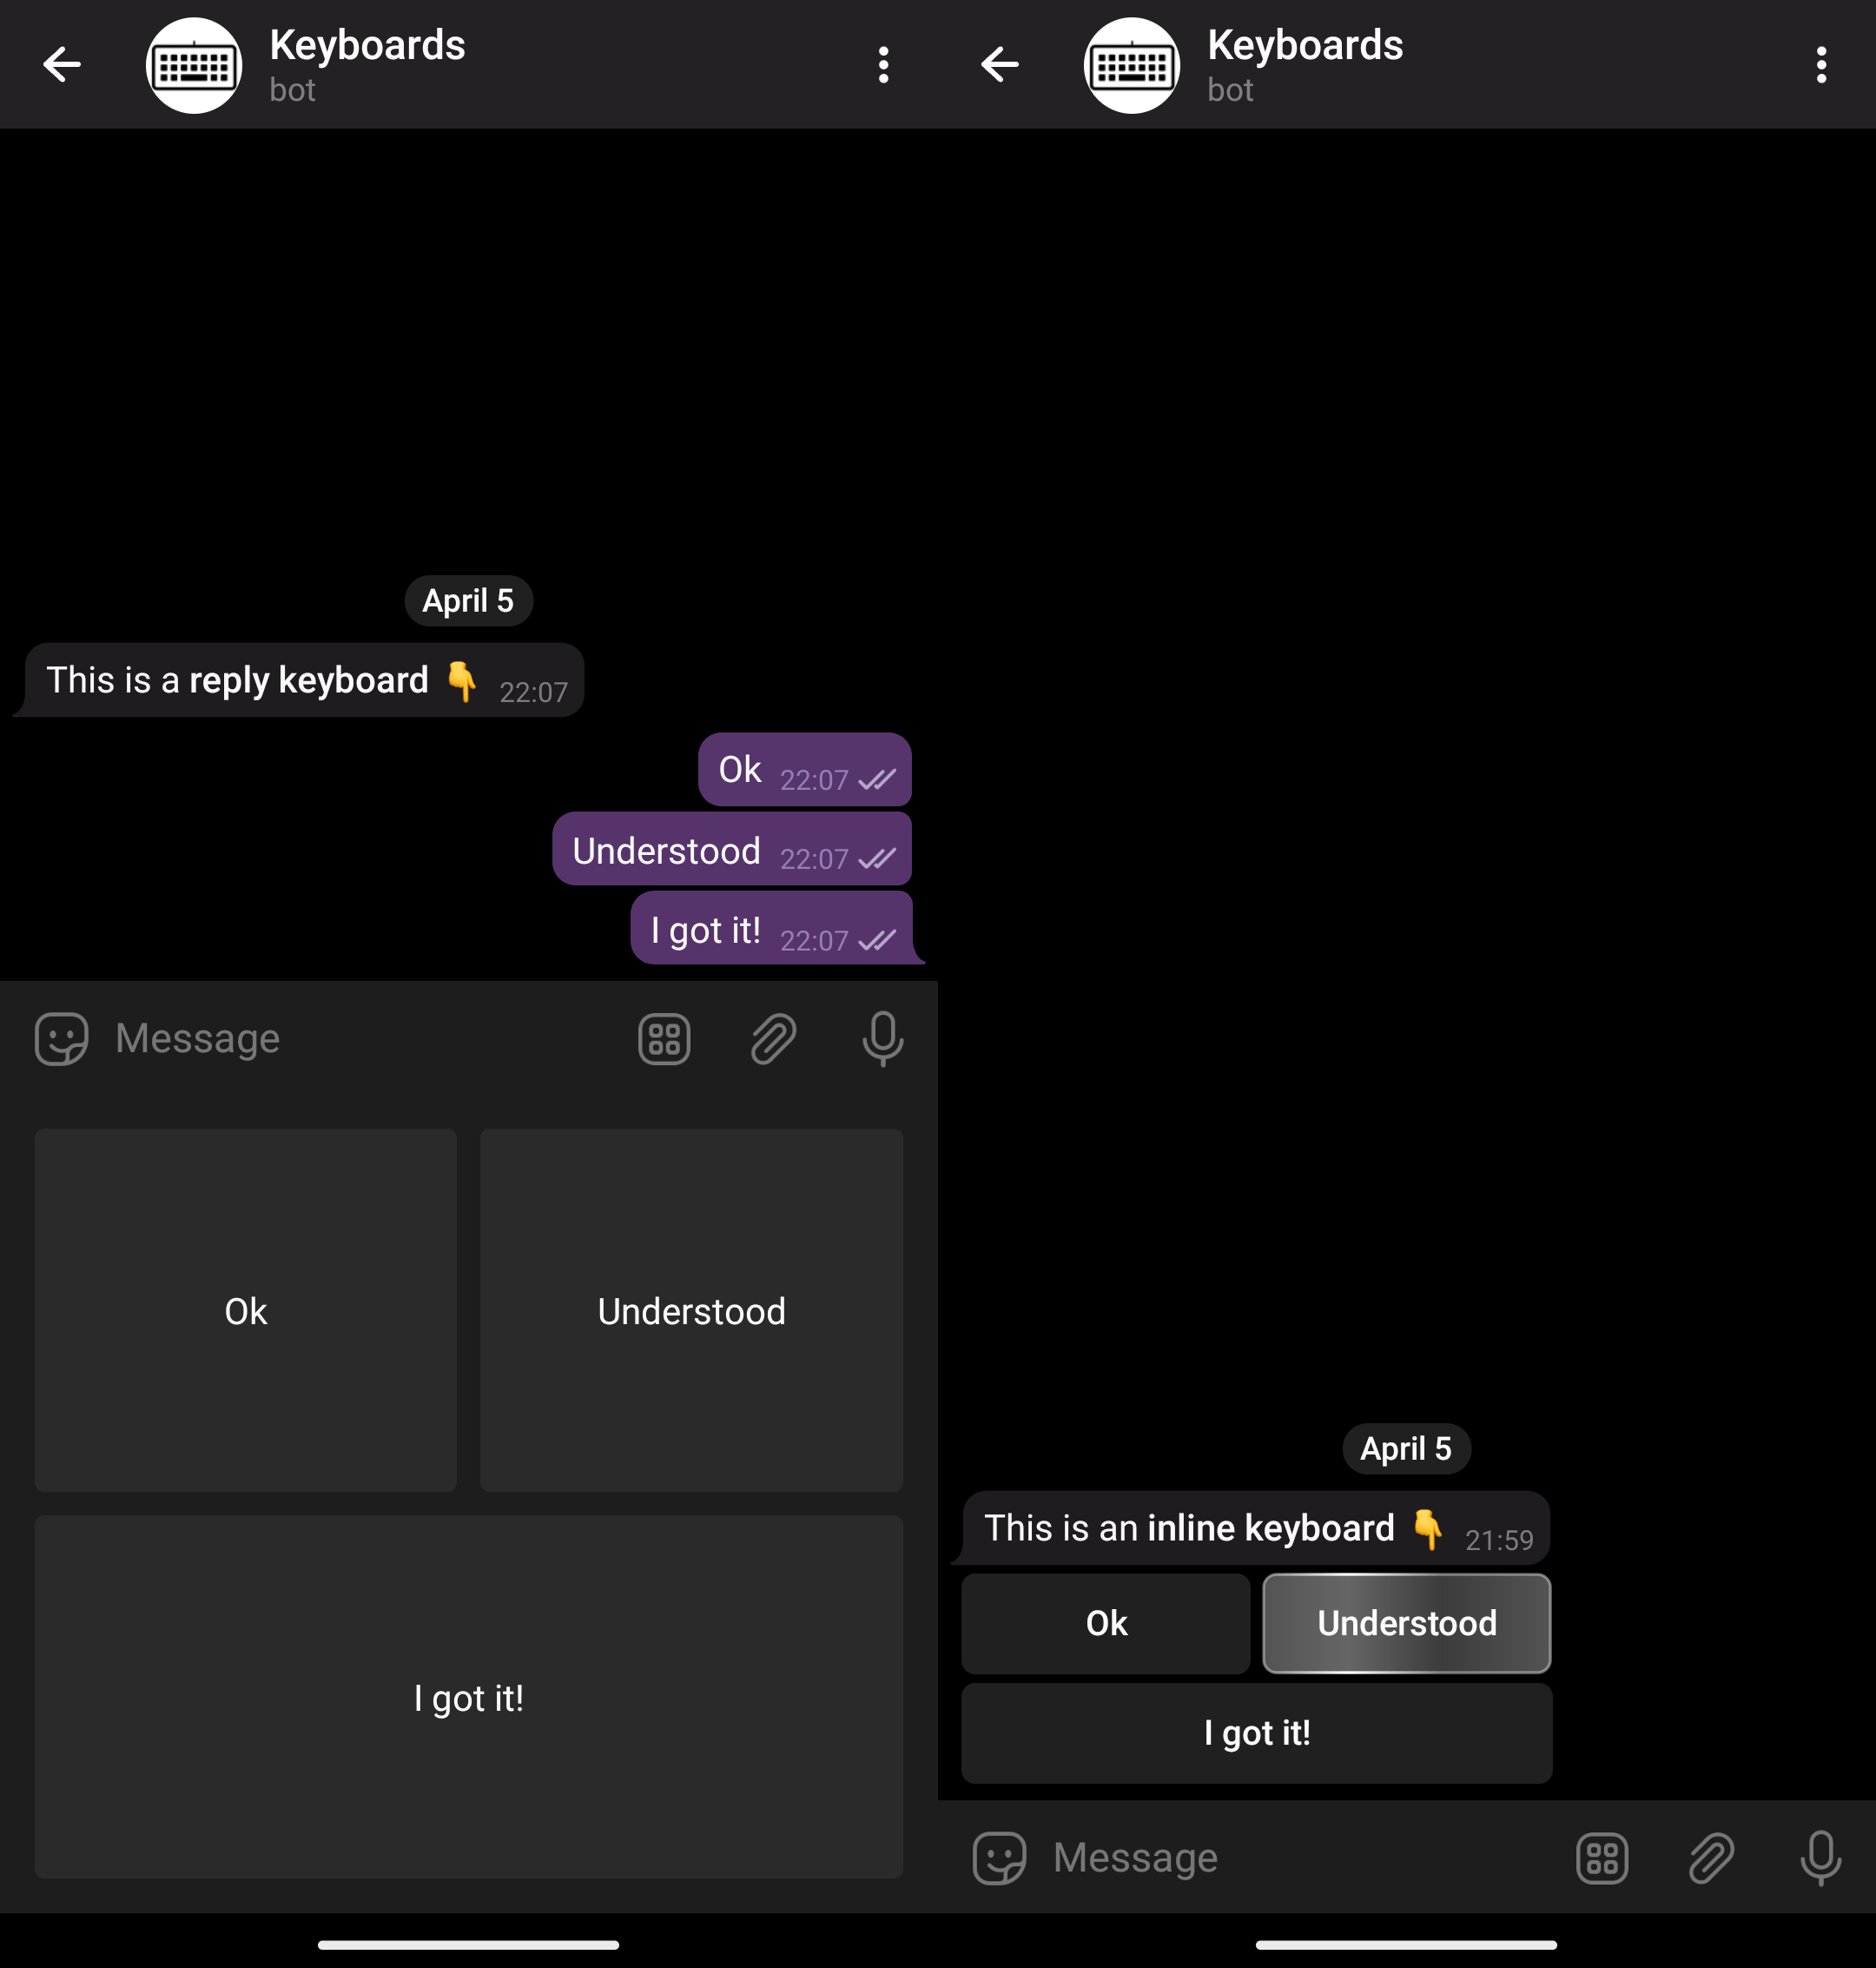Open the three-dot menu in left chat
The width and height of the screenshot is (1876, 1968).
click(882, 65)
